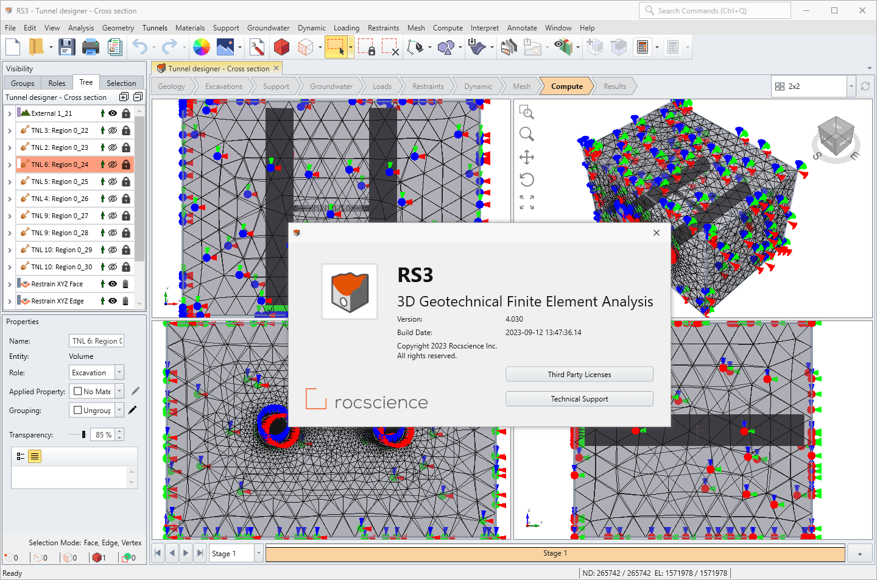The image size is (877, 580).
Task: Open the Tunnels menu
Action: click(x=155, y=28)
